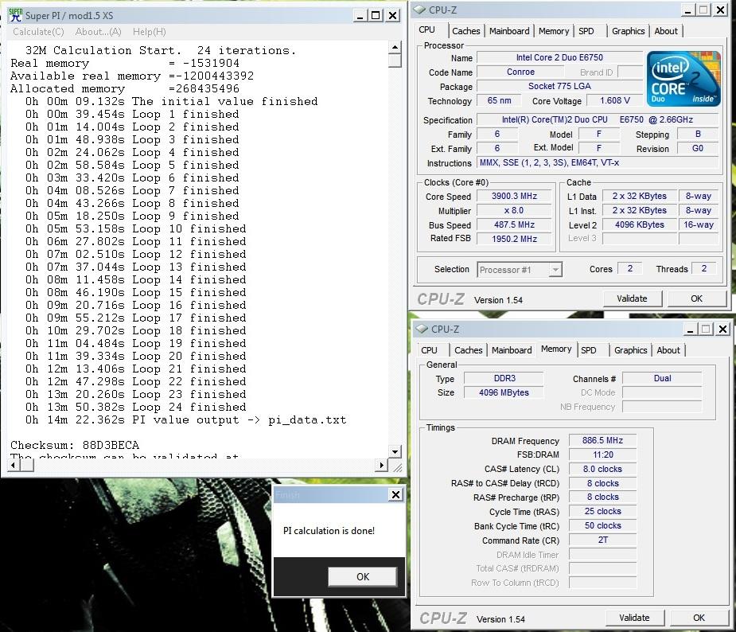Click the CPU-Z icon in upper window title

pyautogui.click(x=420, y=10)
